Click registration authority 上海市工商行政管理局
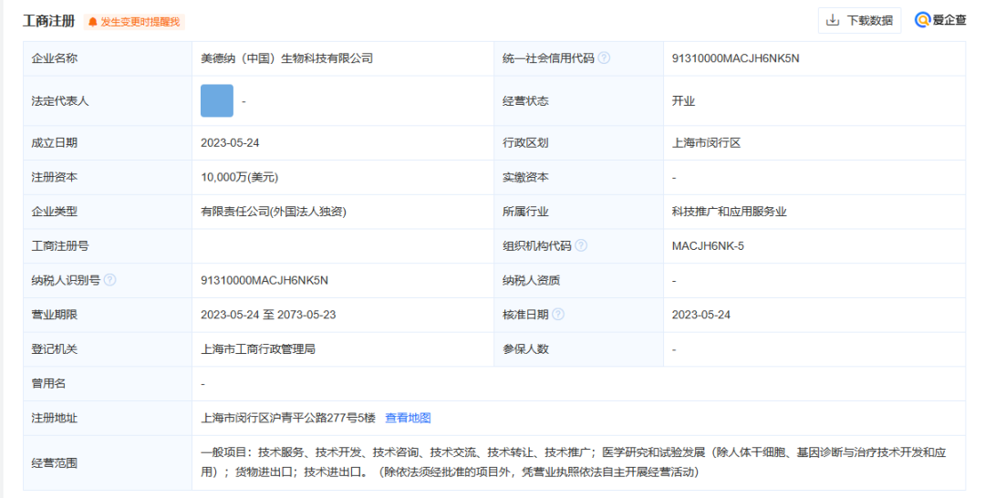 (x=258, y=348)
